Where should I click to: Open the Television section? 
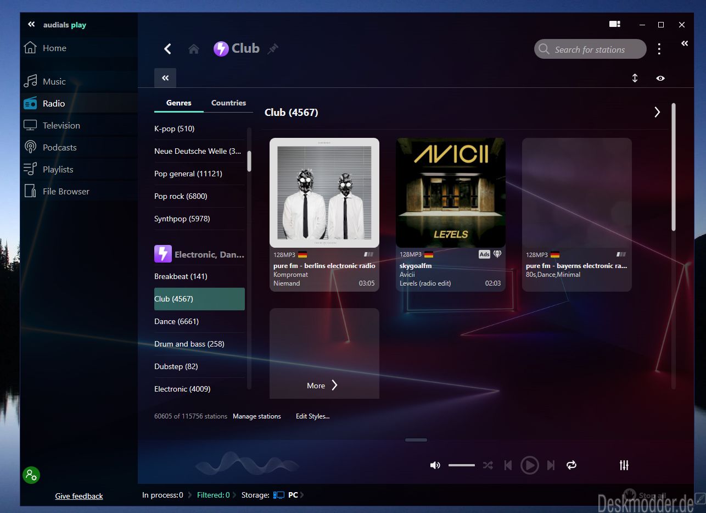[x=79, y=125]
